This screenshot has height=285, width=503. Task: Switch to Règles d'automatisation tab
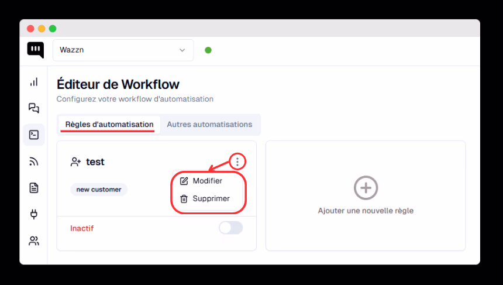pos(109,125)
